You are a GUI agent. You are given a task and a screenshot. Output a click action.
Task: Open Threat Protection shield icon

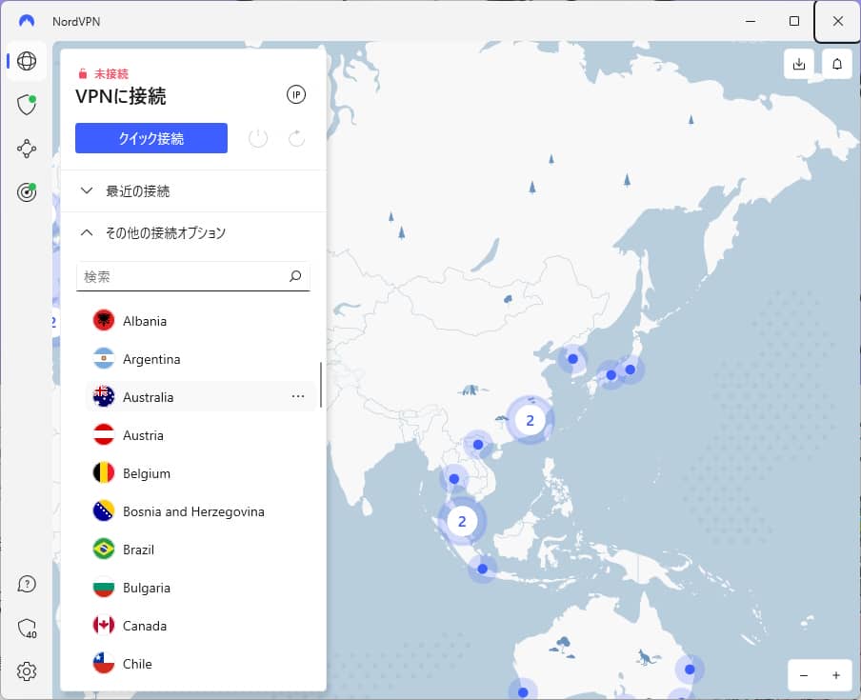[x=27, y=105]
